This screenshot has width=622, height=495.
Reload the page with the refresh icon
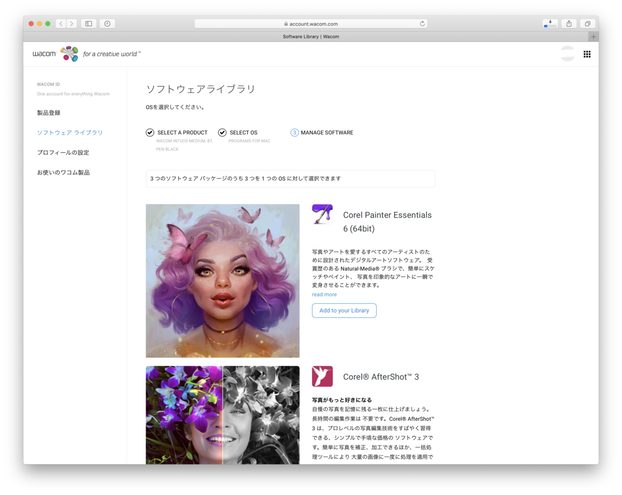pyautogui.click(x=422, y=24)
